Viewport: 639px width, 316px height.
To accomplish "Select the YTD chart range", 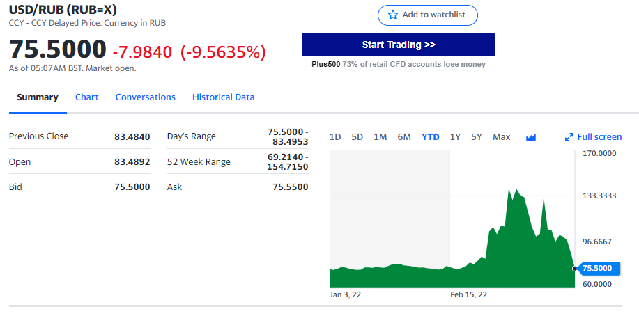I will [431, 137].
